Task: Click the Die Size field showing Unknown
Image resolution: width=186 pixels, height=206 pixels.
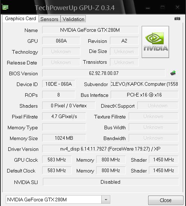Action: tap(124, 51)
